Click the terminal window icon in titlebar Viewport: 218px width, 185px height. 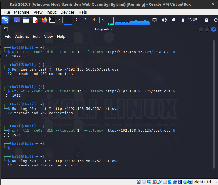point(6,29)
